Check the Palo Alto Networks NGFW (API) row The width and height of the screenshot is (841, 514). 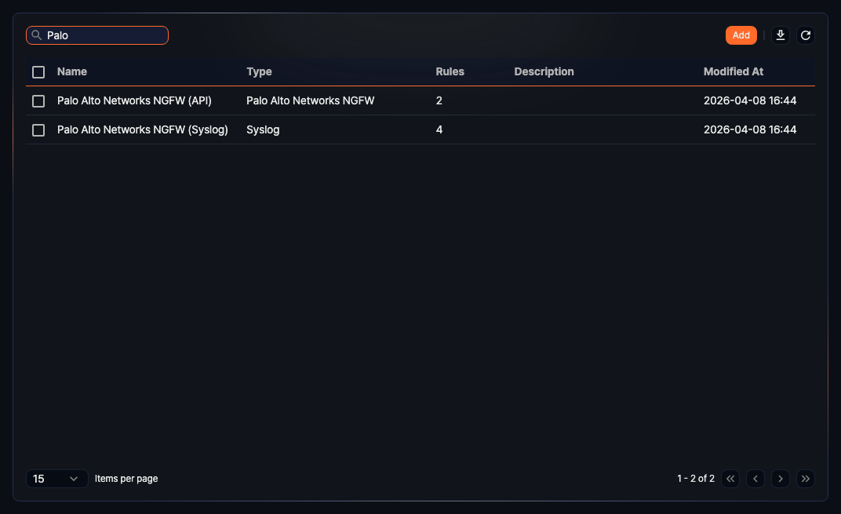pos(38,100)
